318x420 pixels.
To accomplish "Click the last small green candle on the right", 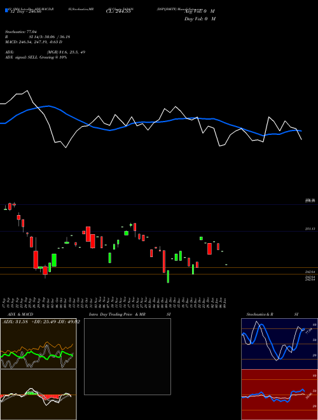I will pyautogui.click(x=226, y=265).
